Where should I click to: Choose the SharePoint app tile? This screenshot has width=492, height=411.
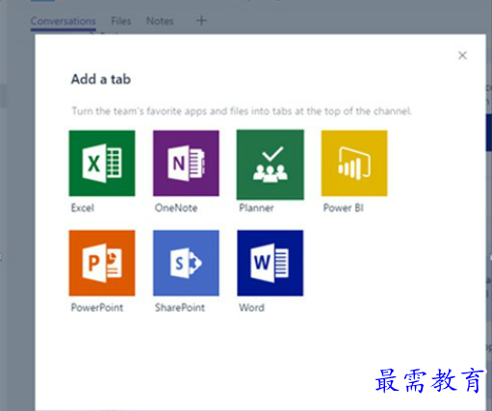point(186,263)
